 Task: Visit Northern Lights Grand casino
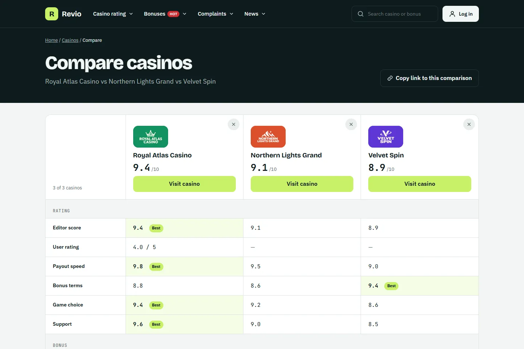(302, 184)
